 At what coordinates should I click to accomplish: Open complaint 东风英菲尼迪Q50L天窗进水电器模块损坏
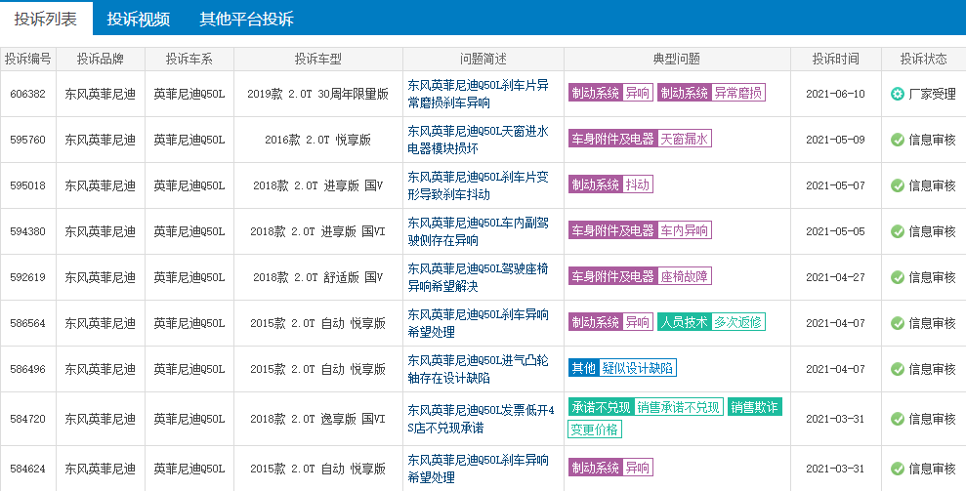tap(478, 140)
